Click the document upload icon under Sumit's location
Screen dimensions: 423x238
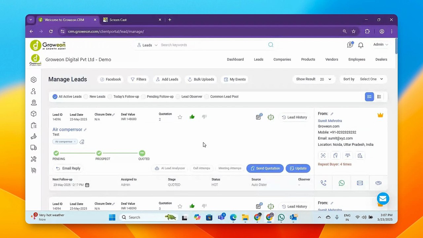[335, 155]
